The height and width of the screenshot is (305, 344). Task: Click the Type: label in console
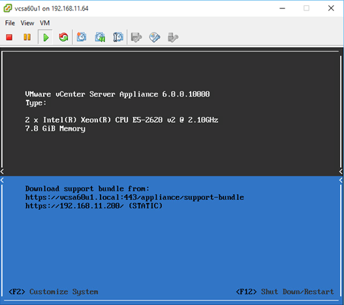pyautogui.click(x=36, y=103)
